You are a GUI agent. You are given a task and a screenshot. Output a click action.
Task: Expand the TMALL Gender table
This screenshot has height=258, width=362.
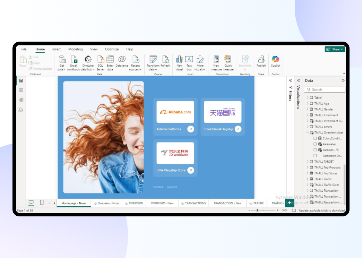point(307,109)
